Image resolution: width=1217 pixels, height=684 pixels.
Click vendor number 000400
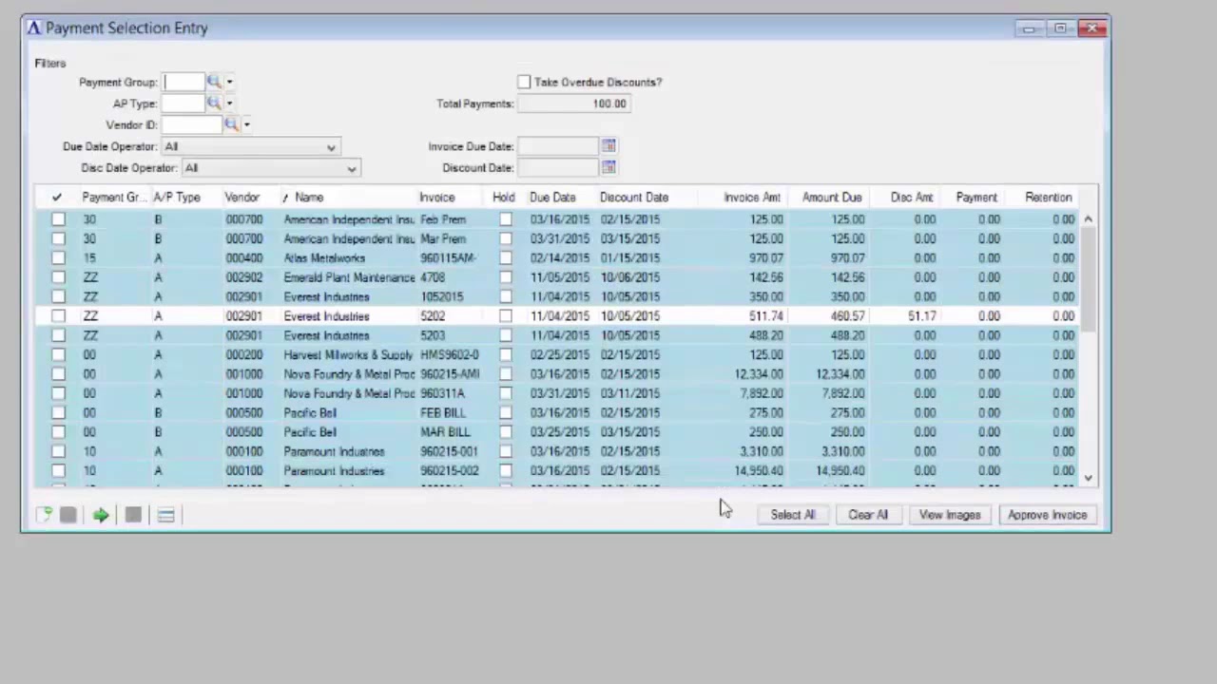click(243, 258)
